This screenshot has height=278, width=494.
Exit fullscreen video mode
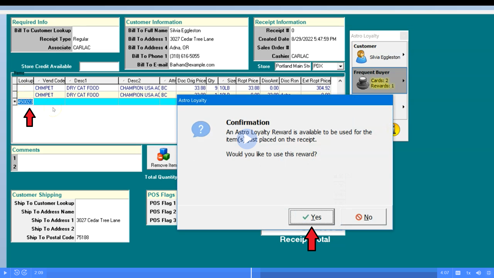[x=489, y=273]
